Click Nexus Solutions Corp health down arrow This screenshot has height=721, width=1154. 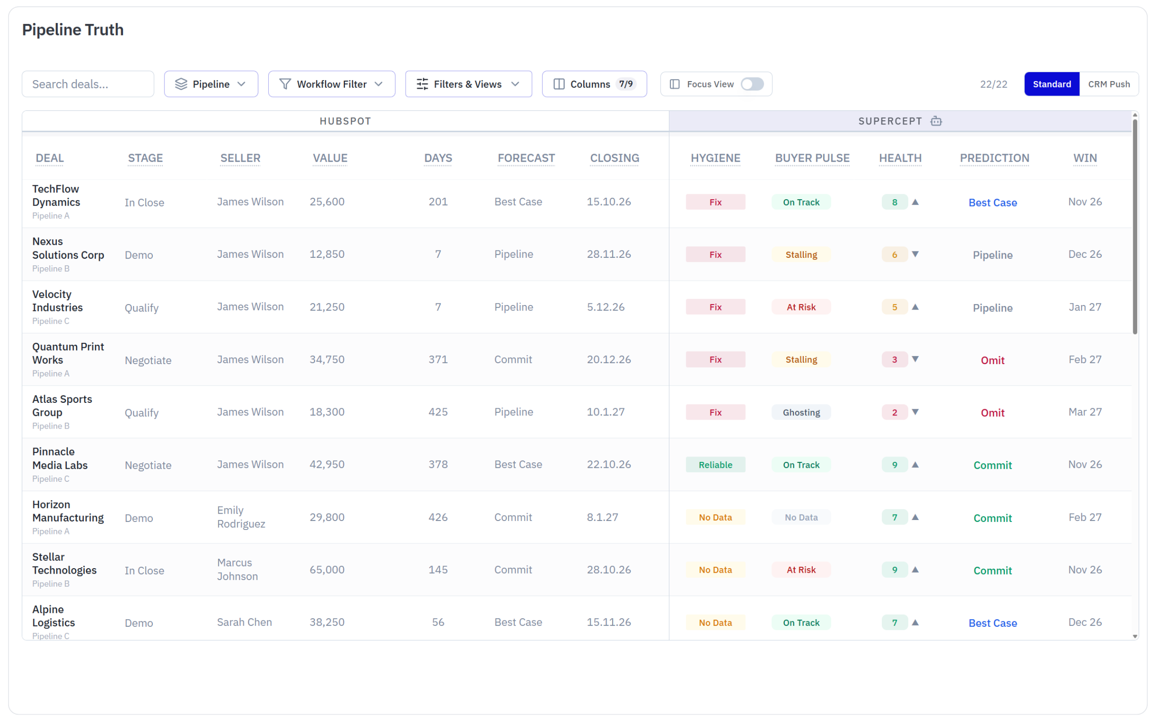click(915, 254)
